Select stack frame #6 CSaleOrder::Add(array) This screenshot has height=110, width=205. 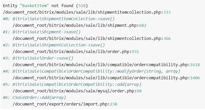point(34,97)
